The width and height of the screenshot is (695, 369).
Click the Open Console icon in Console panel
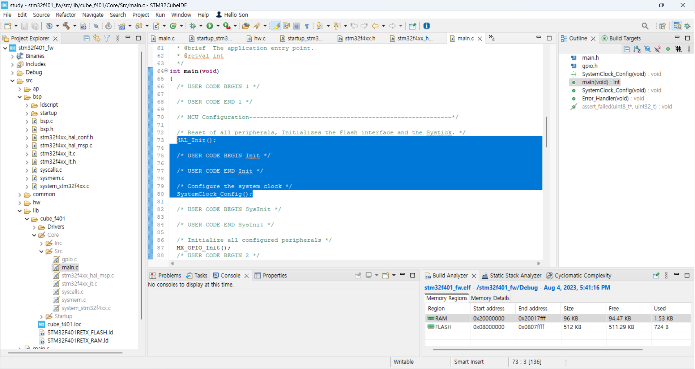386,275
